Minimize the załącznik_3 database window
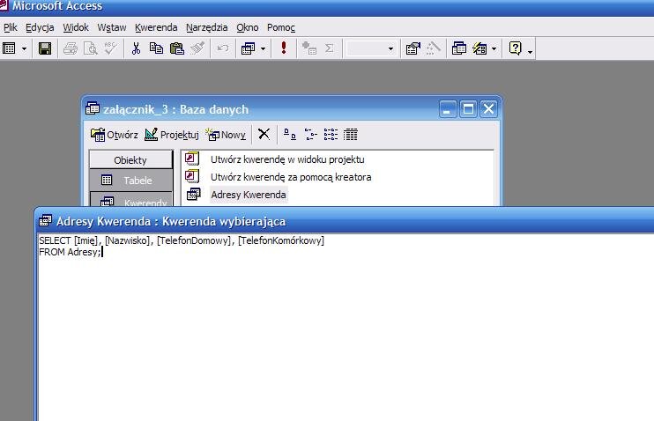The width and height of the screenshot is (654, 421). (448, 109)
